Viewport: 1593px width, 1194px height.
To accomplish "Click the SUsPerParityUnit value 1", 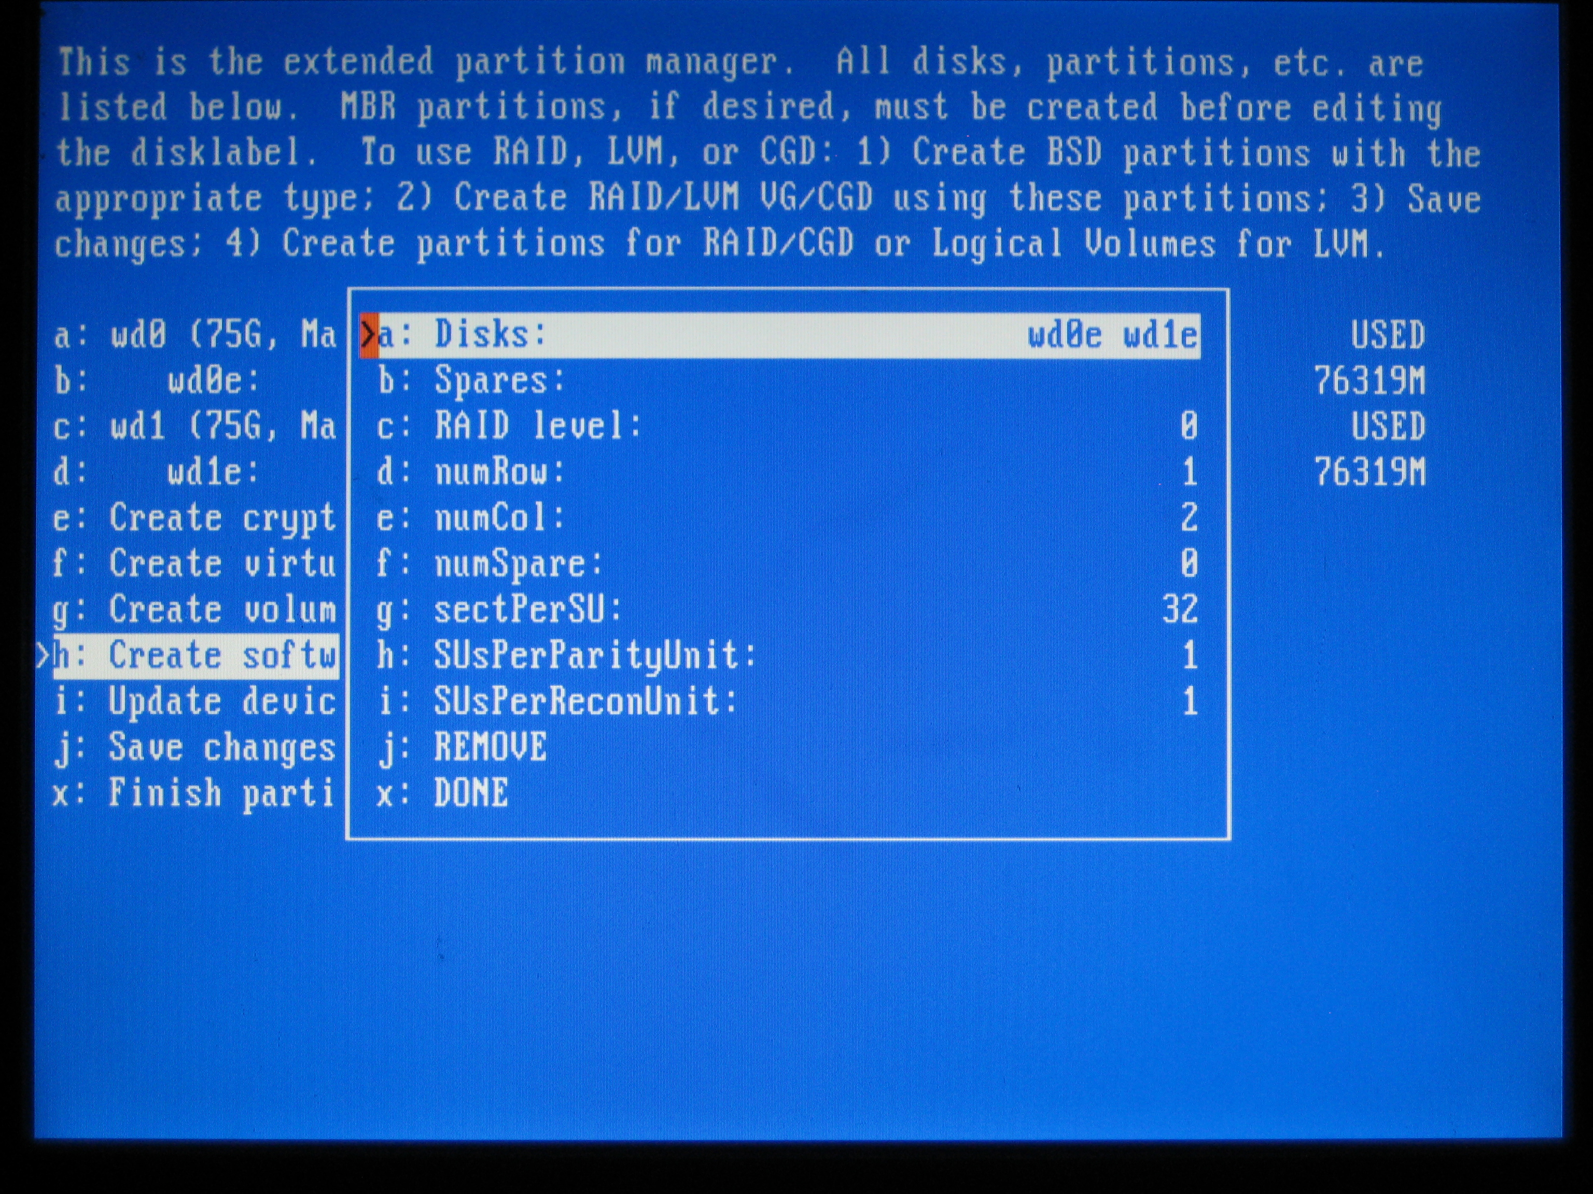I will point(1190,656).
